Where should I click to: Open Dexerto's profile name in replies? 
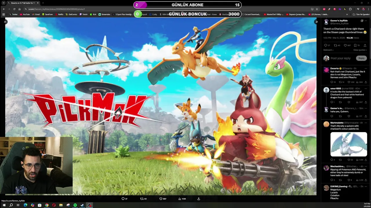(x=334, y=68)
